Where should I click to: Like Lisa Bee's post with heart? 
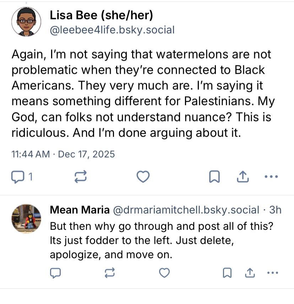coord(143,177)
